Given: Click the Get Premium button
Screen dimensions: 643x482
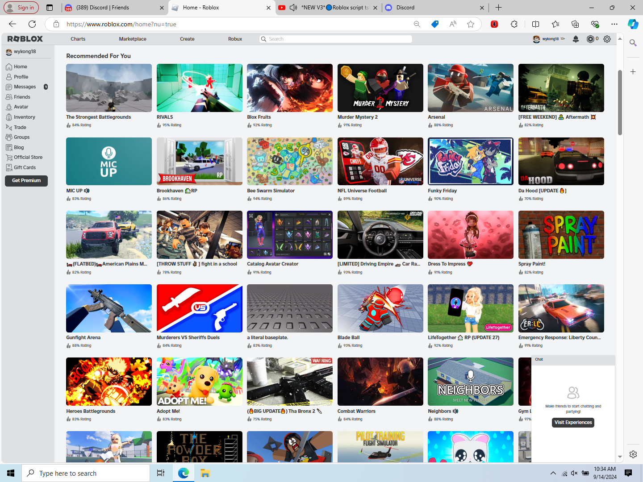Looking at the screenshot, I should pyautogui.click(x=26, y=181).
